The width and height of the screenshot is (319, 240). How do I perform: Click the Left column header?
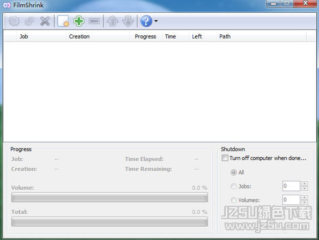[x=203, y=36]
